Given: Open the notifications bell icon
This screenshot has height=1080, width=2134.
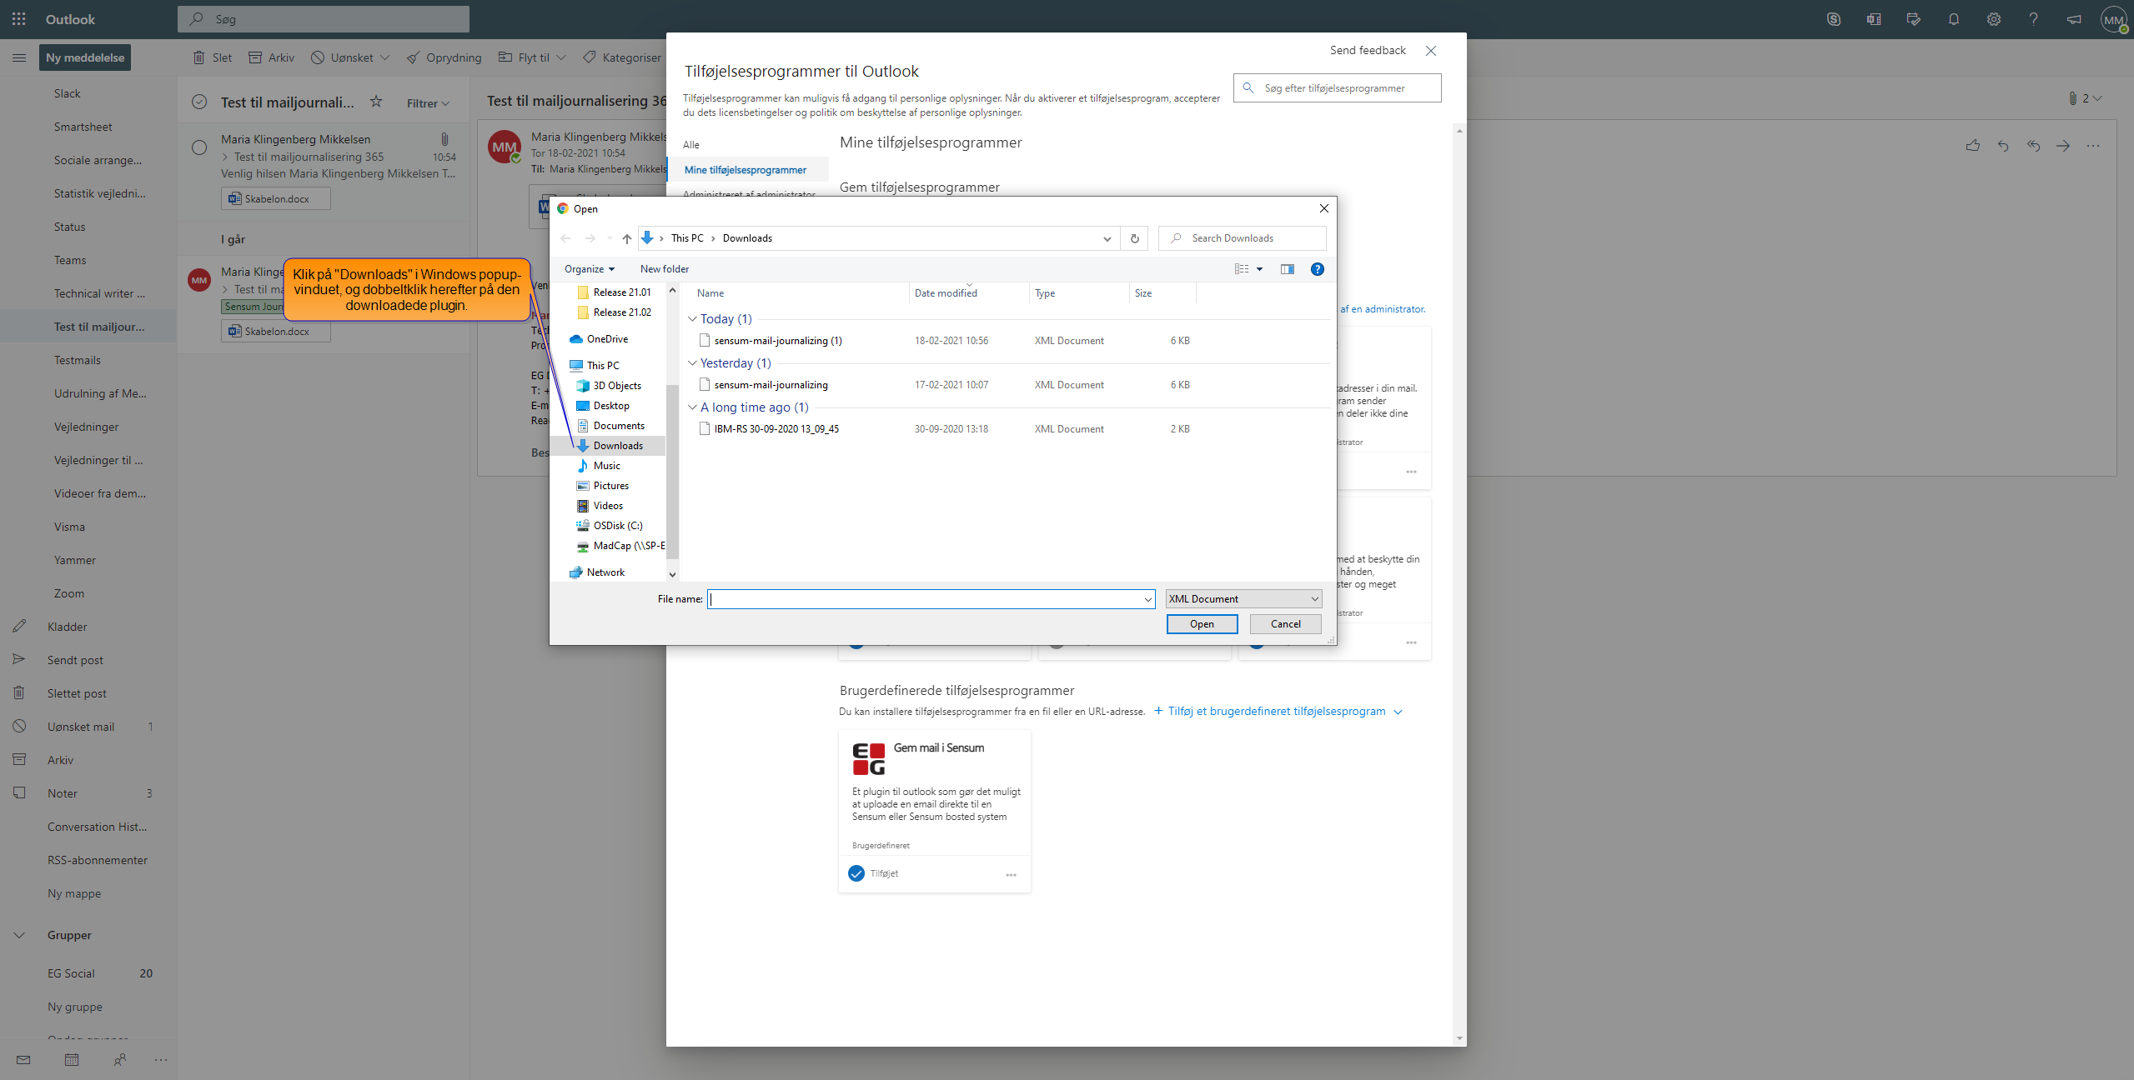Looking at the screenshot, I should pos(1953,18).
